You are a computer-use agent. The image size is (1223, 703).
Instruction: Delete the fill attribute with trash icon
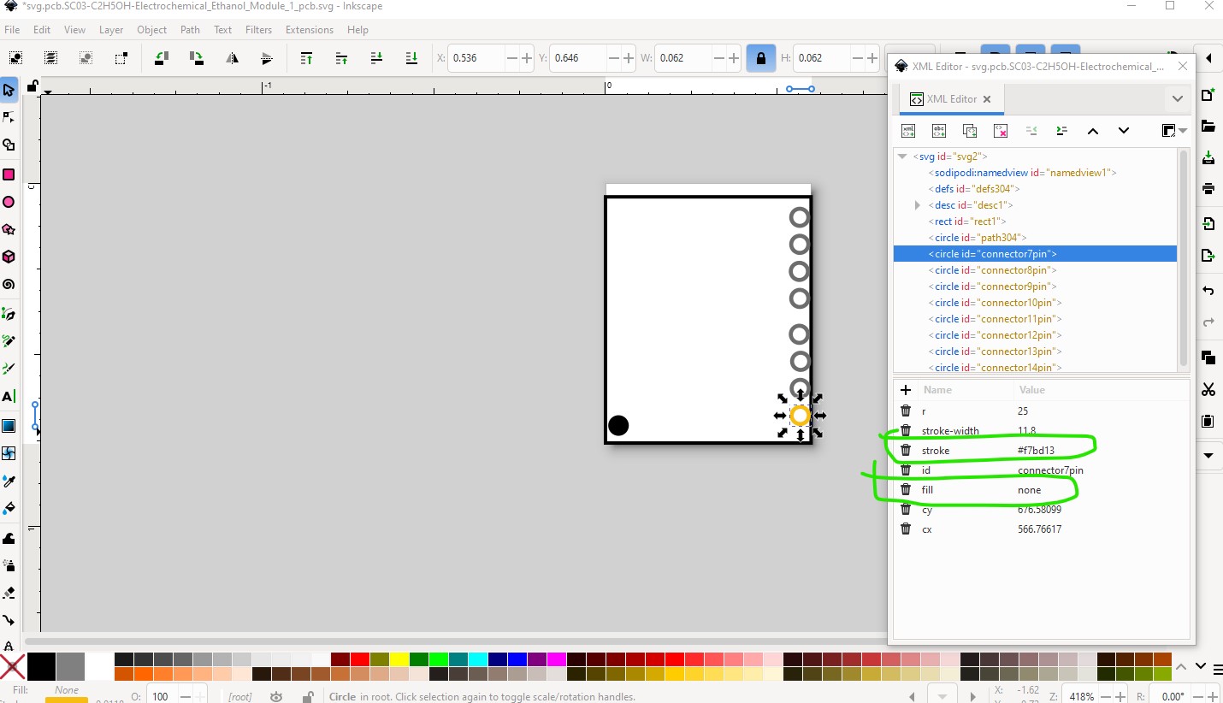906,490
